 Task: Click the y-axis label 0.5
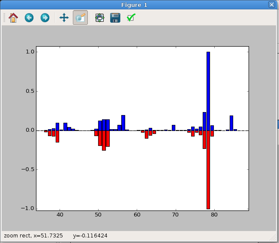(30, 91)
